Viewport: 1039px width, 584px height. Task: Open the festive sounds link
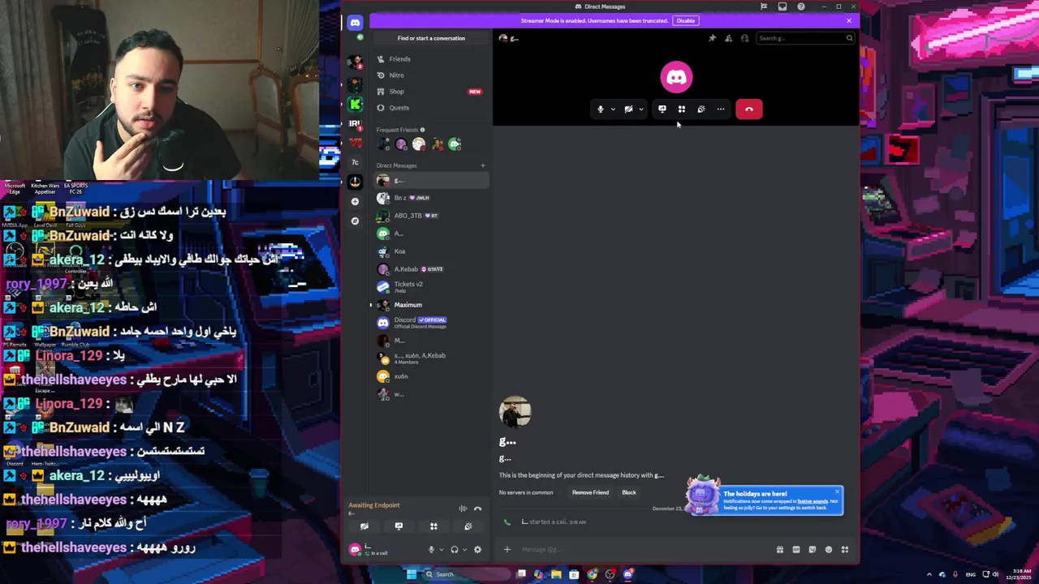click(x=813, y=501)
